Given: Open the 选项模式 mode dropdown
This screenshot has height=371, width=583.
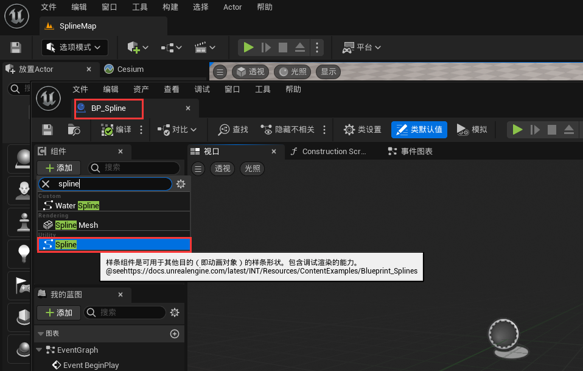Looking at the screenshot, I should 75,48.
